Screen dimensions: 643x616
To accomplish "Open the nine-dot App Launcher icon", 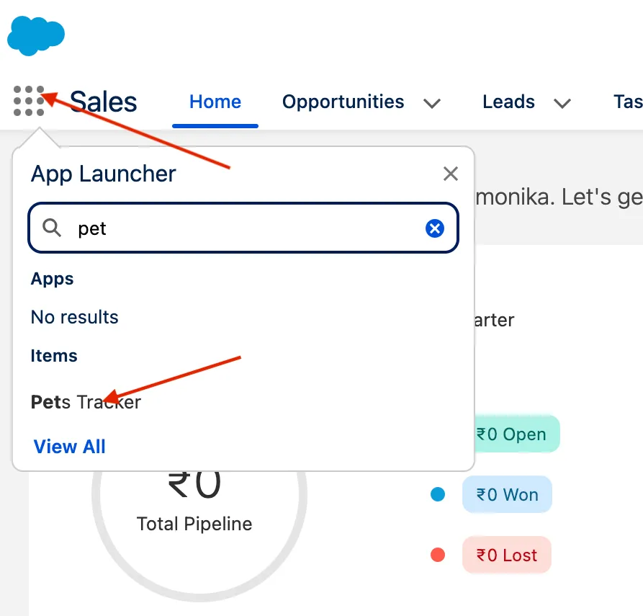I will click(x=29, y=101).
